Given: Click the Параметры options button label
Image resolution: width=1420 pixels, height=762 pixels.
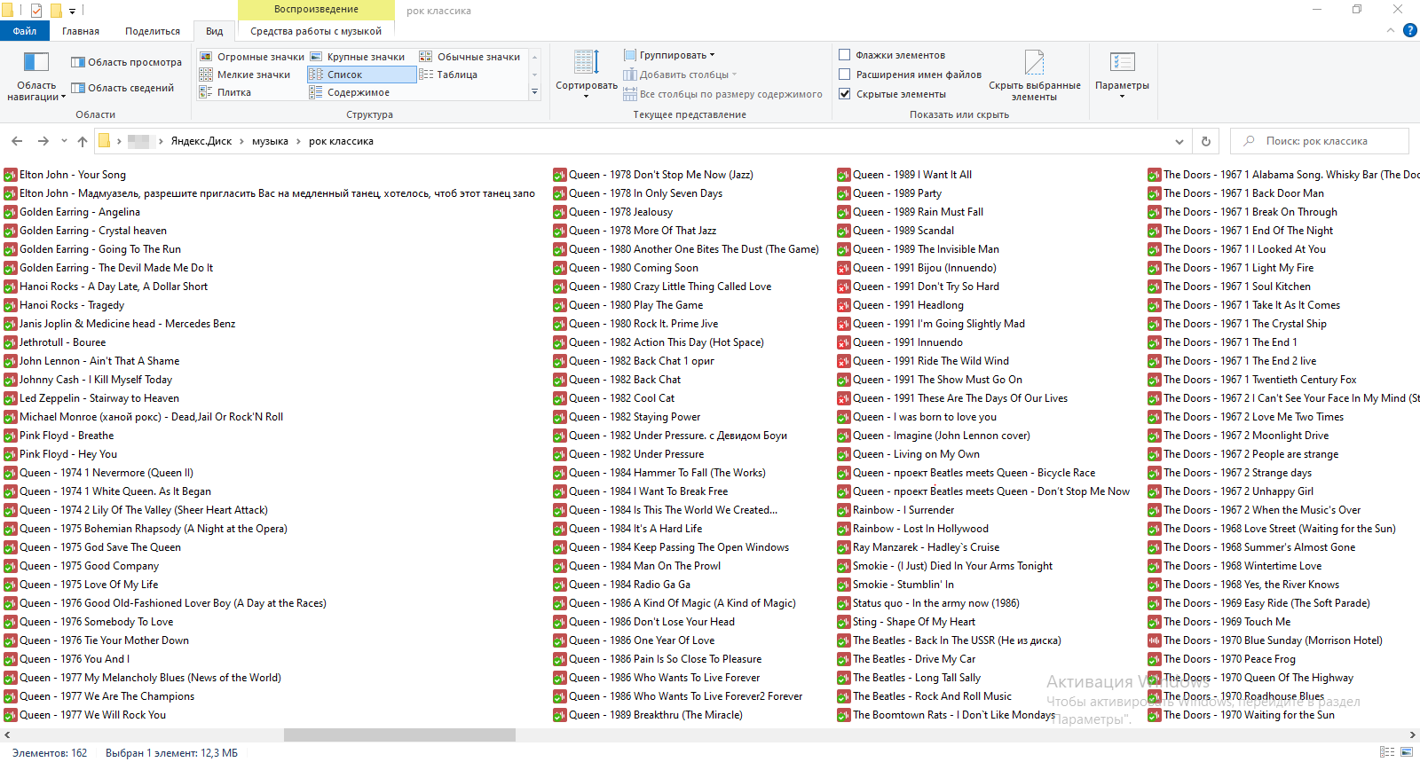Looking at the screenshot, I should point(1122,86).
